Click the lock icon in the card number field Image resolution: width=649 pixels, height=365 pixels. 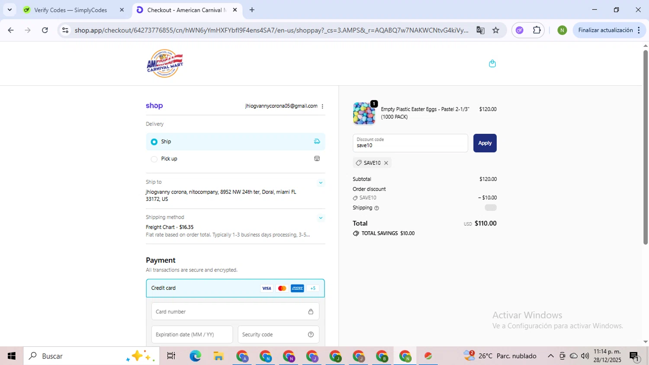point(311,312)
